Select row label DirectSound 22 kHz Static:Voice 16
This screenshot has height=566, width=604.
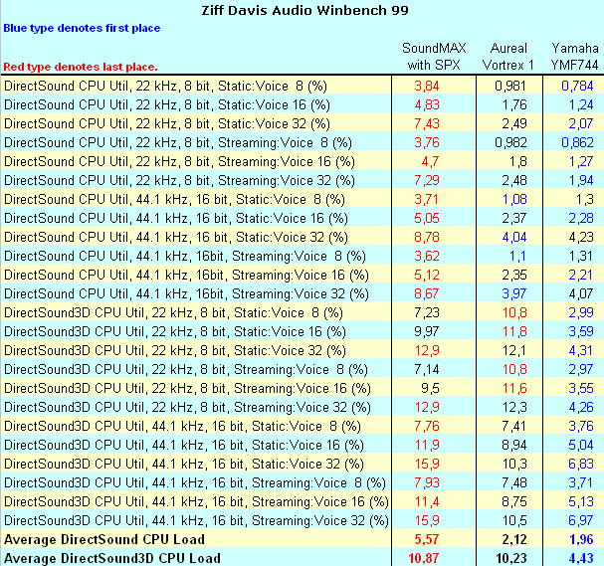point(167,104)
